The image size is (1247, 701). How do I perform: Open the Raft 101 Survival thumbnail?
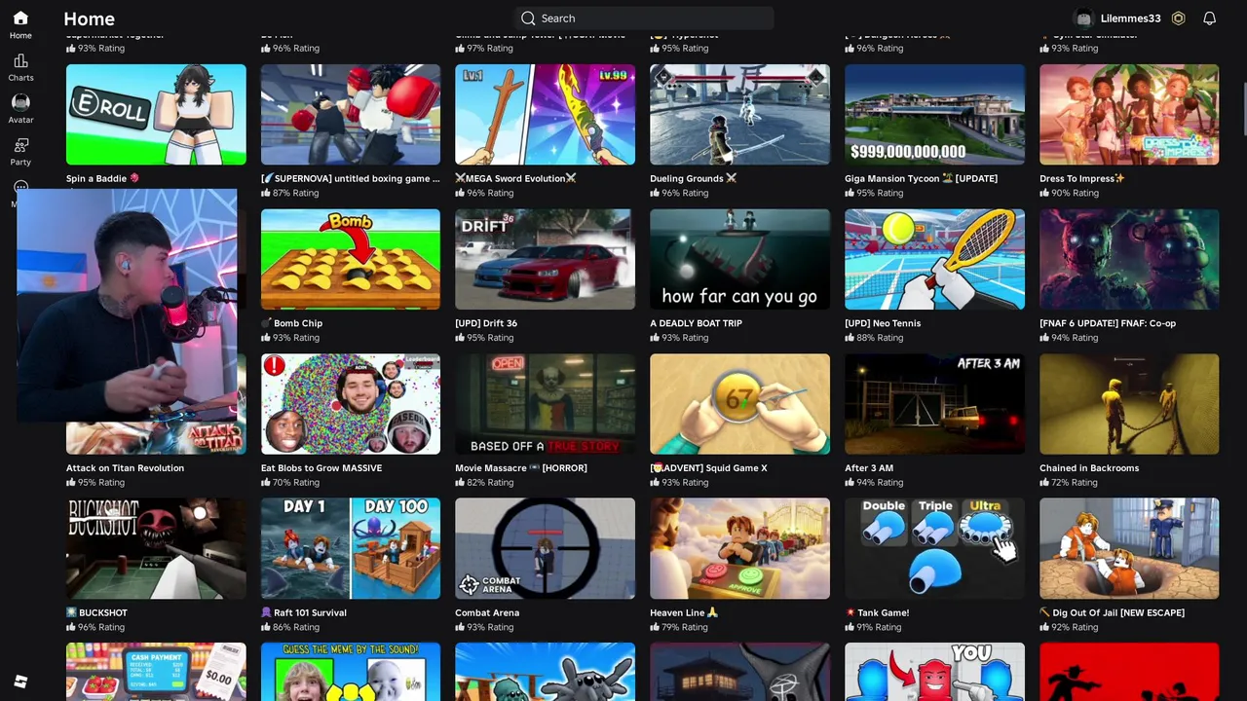[351, 549]
